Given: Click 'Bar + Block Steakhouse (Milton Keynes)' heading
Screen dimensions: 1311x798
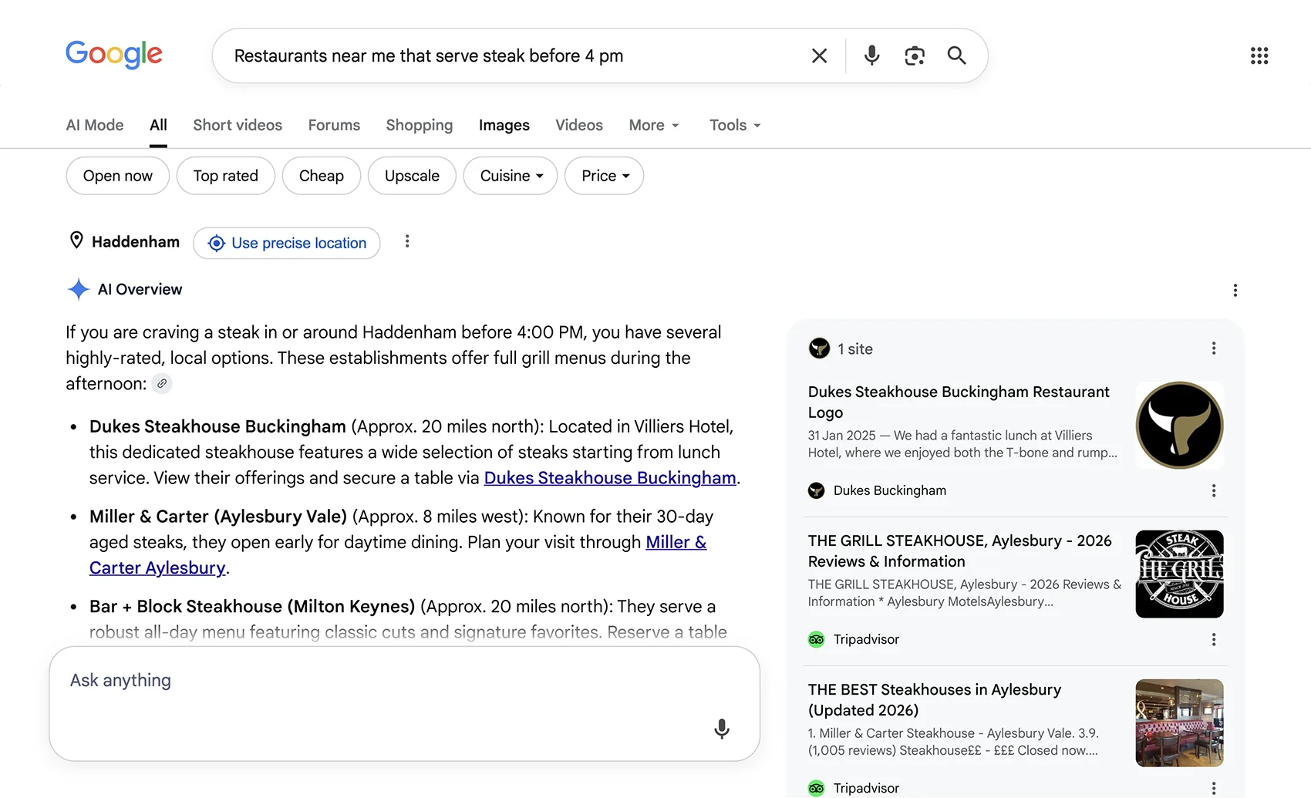Looking at the screenshot, I should [252, 607].
